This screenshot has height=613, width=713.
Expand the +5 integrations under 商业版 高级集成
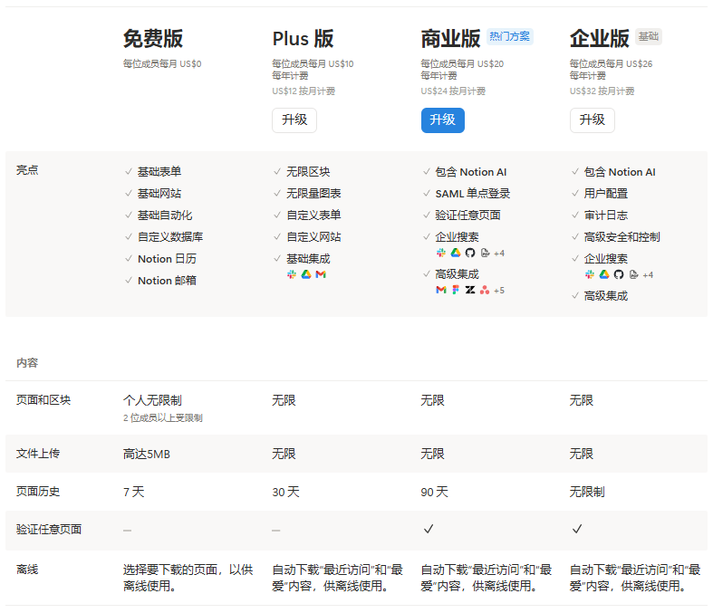tap(499, 290)
